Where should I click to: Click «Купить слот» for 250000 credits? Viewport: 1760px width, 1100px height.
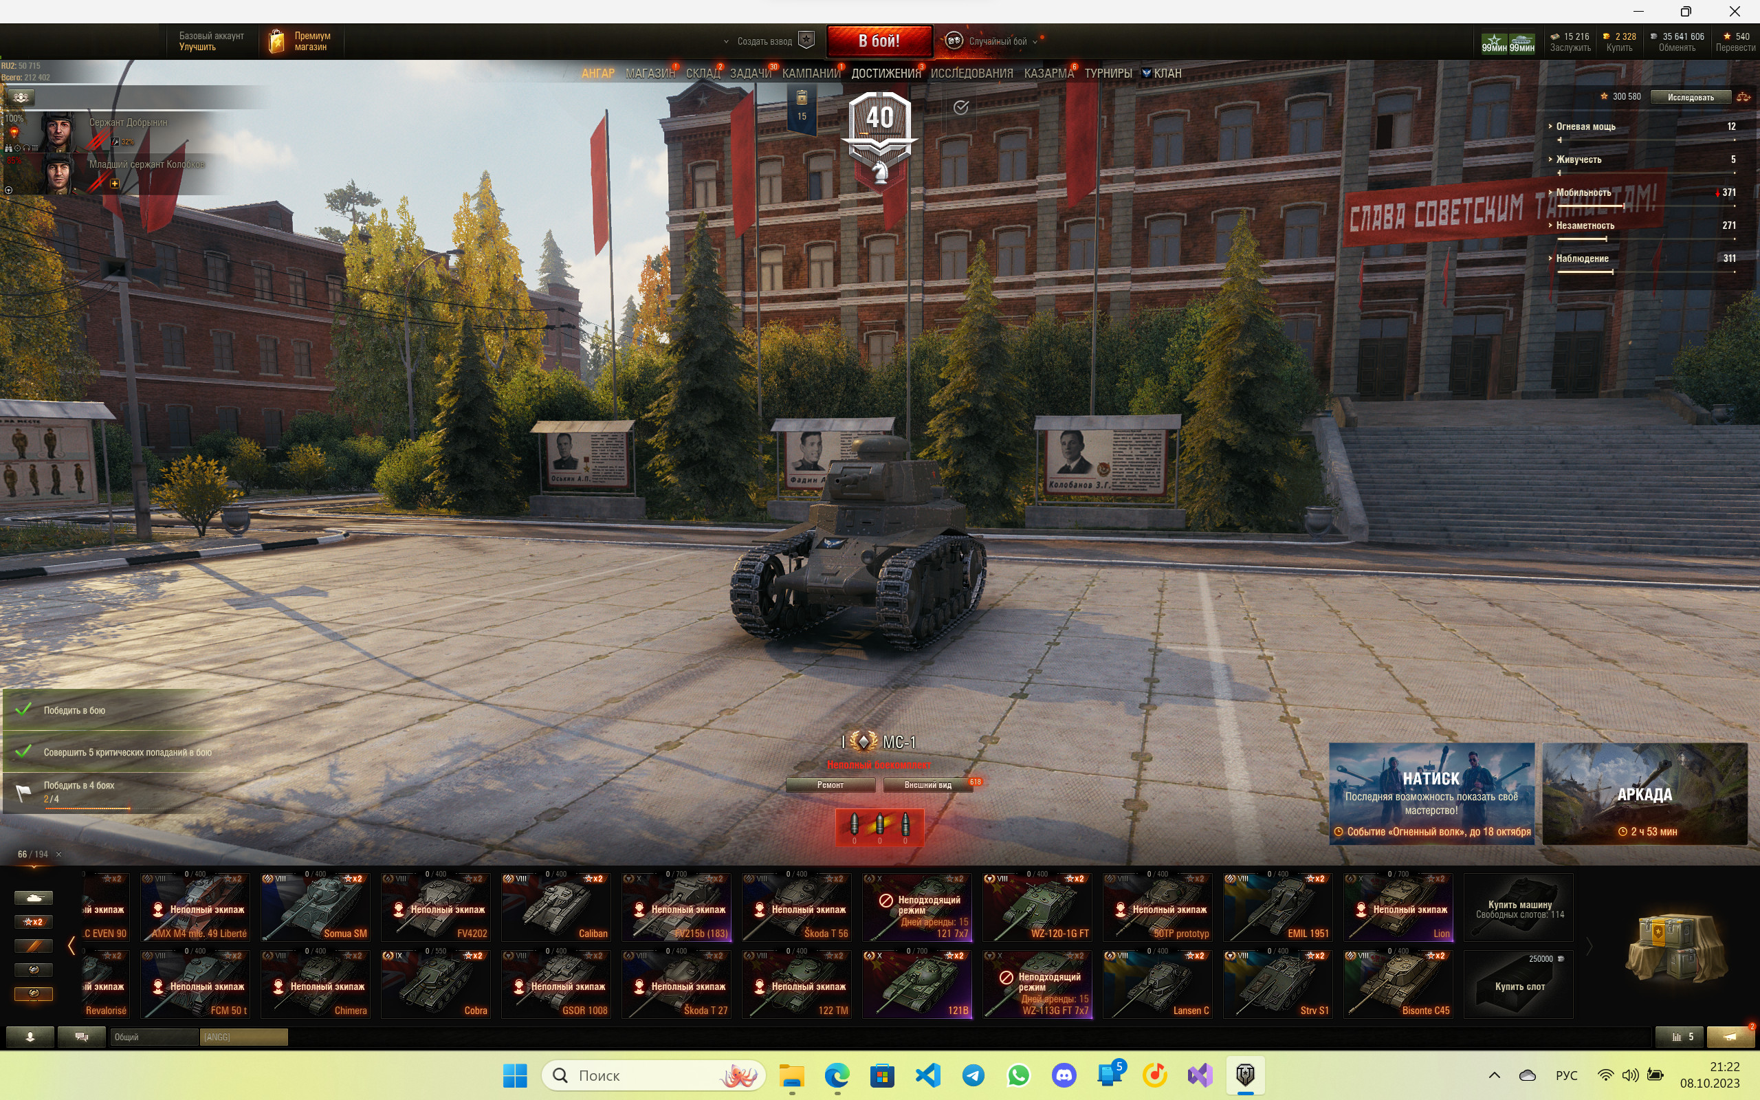click(1519, 984)
